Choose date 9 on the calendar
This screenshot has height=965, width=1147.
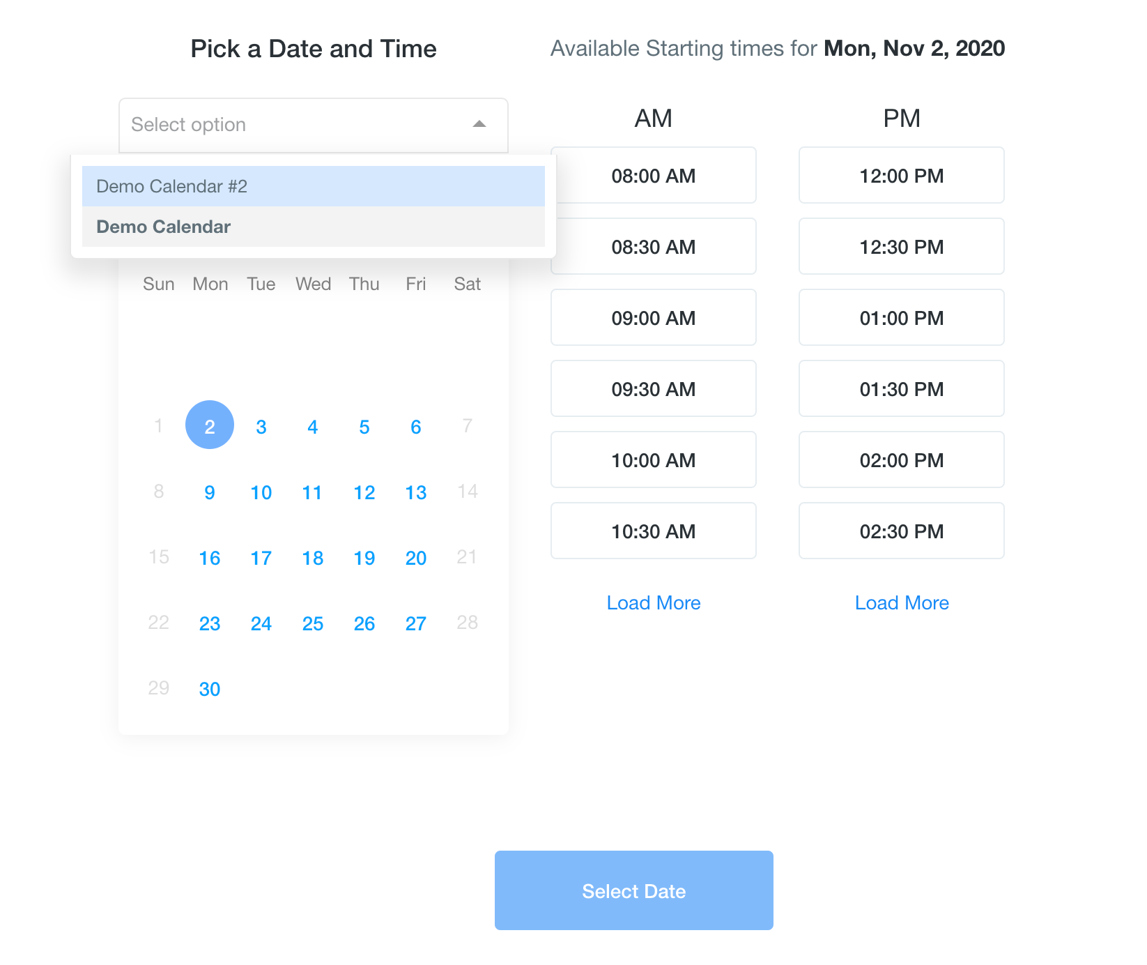[210, 492]
